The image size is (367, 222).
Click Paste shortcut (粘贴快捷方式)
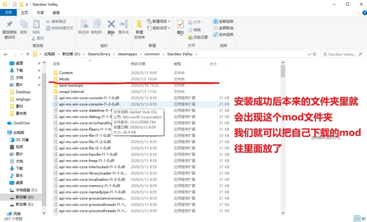[x=60, y=28]
